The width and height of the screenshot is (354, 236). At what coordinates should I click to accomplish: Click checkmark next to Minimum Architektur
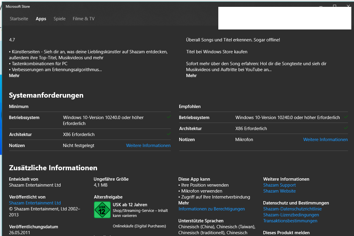coord(169,134)
